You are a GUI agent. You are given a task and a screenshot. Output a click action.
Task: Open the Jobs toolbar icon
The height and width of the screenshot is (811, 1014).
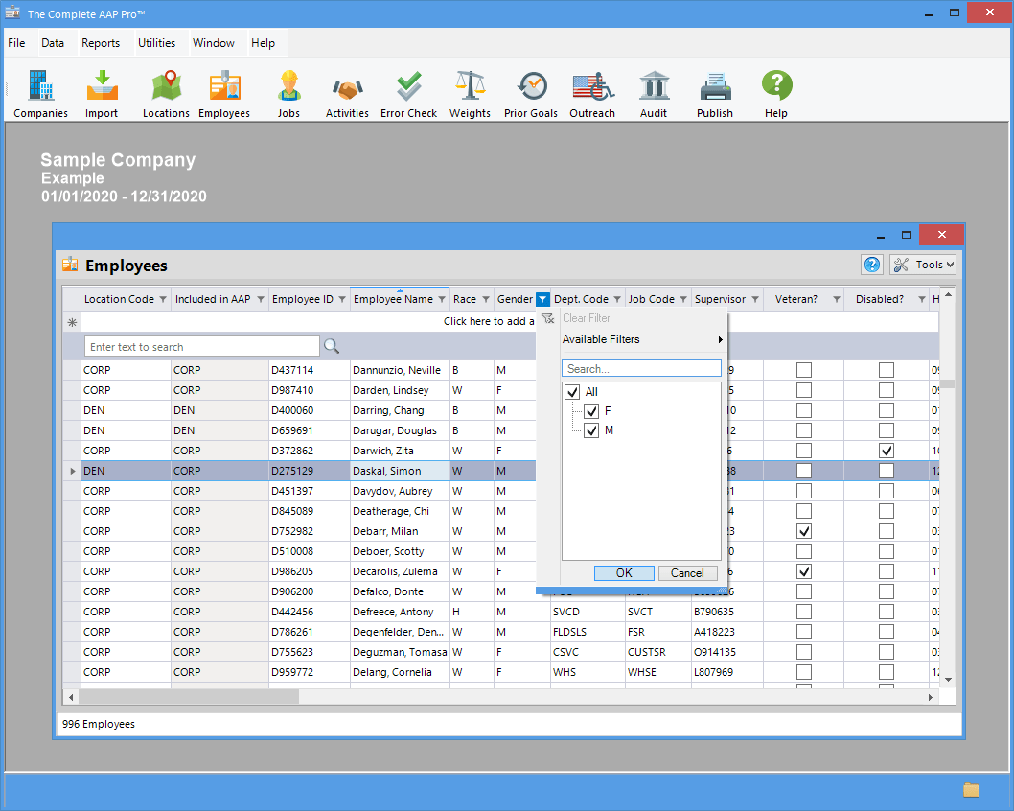[x=288, y=94]
